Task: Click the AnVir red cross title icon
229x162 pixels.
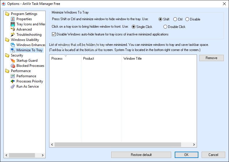Action: (x=3, y=4)
